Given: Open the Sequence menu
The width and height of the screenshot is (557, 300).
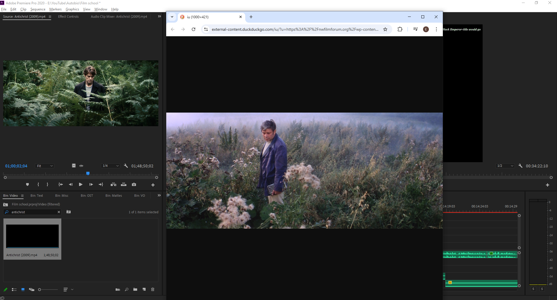Looking at the screenshot, I should coord(38,9).
